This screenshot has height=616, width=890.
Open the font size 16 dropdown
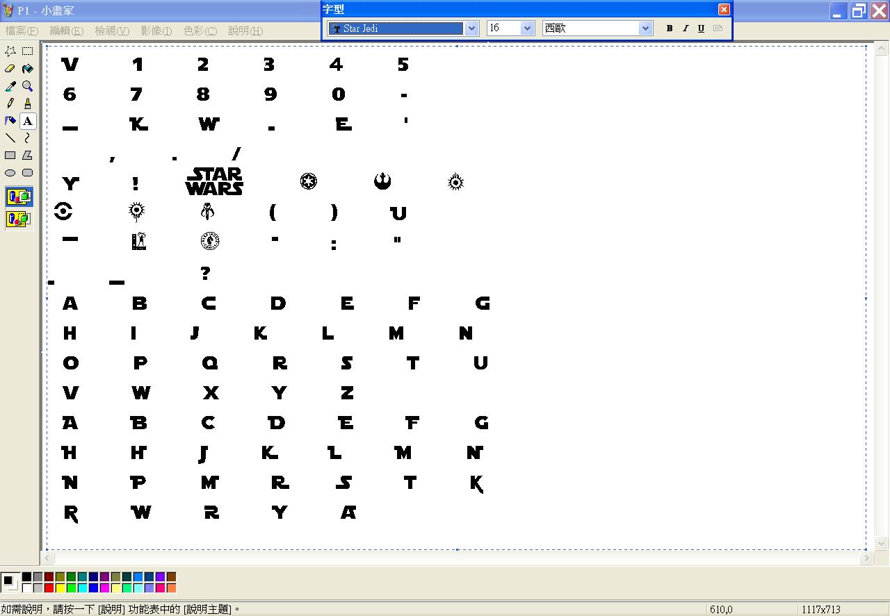coord(527,28)
